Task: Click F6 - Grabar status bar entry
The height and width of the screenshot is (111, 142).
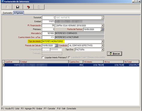Action: click(37, 109)
